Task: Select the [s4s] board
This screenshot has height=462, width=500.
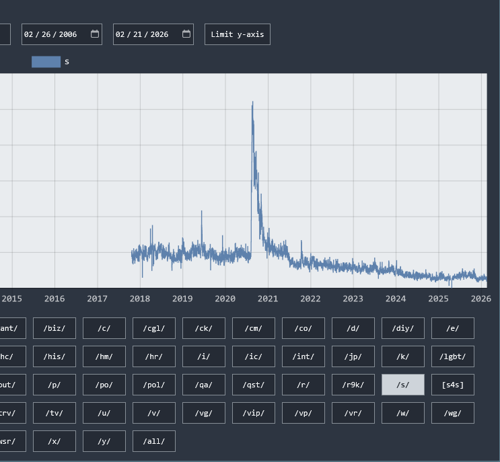Action: 452,385
